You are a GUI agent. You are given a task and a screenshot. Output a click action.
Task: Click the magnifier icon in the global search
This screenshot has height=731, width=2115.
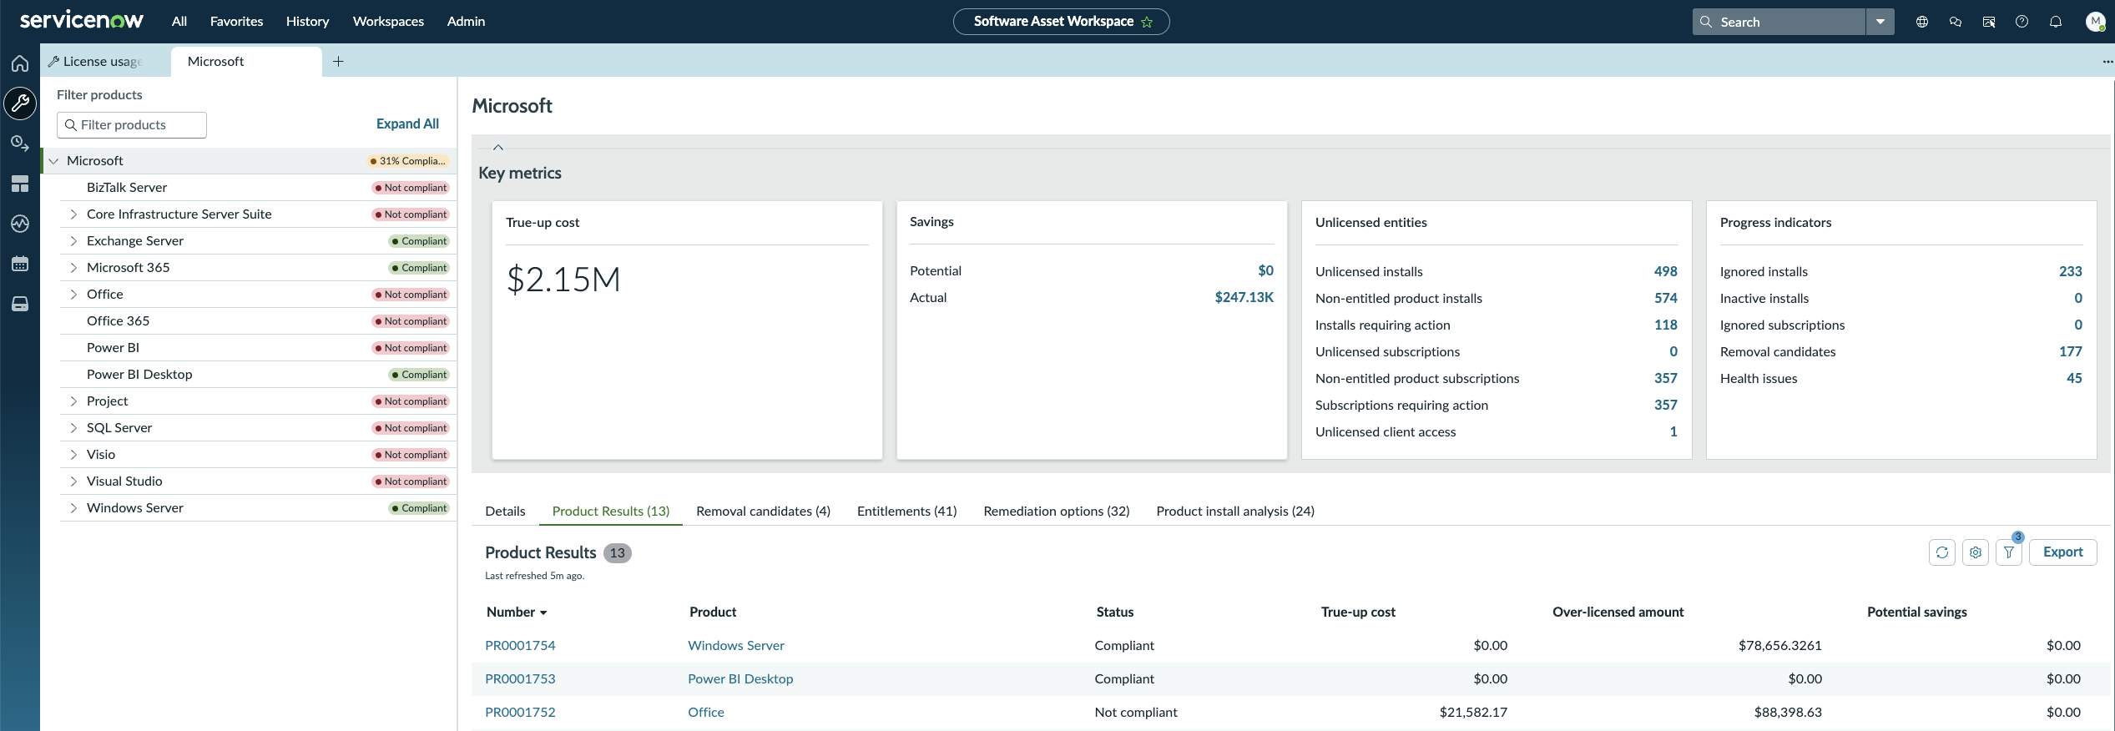1706,22
